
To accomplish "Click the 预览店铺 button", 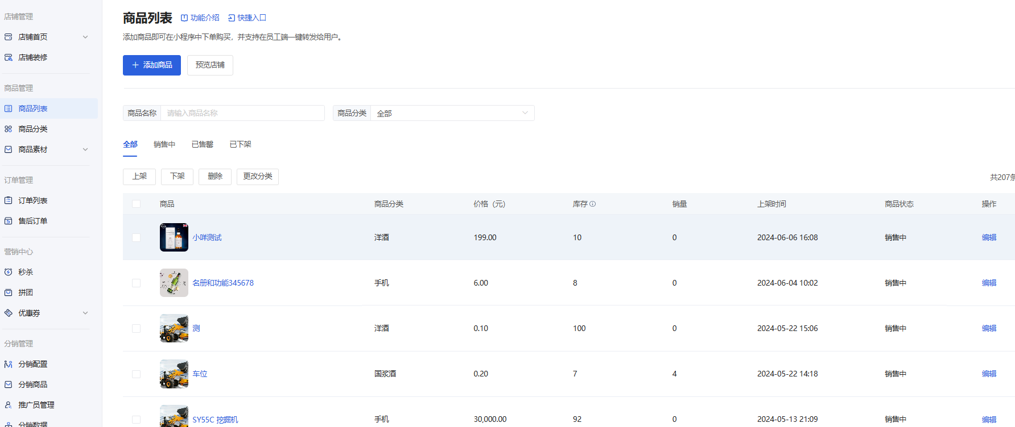I will tap(210, 65).
